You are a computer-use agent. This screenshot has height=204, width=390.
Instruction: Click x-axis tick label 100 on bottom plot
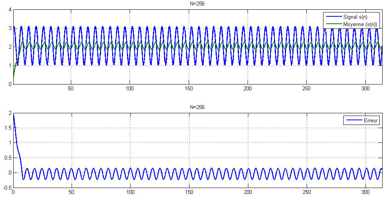click(130, 193)
